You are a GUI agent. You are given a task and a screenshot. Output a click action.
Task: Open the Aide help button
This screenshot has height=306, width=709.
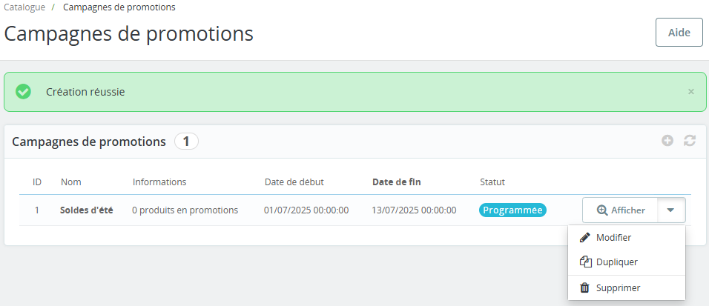click(x=679, y=33)
